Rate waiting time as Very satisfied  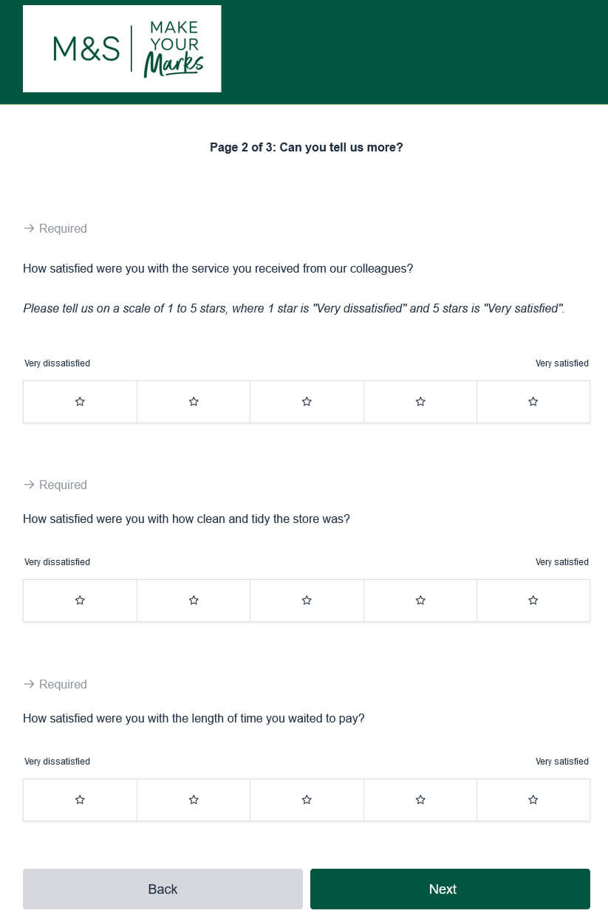coord(533,799)
